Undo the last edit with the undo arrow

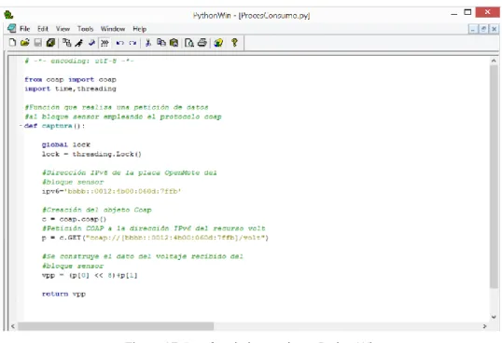tap(120, 43)
